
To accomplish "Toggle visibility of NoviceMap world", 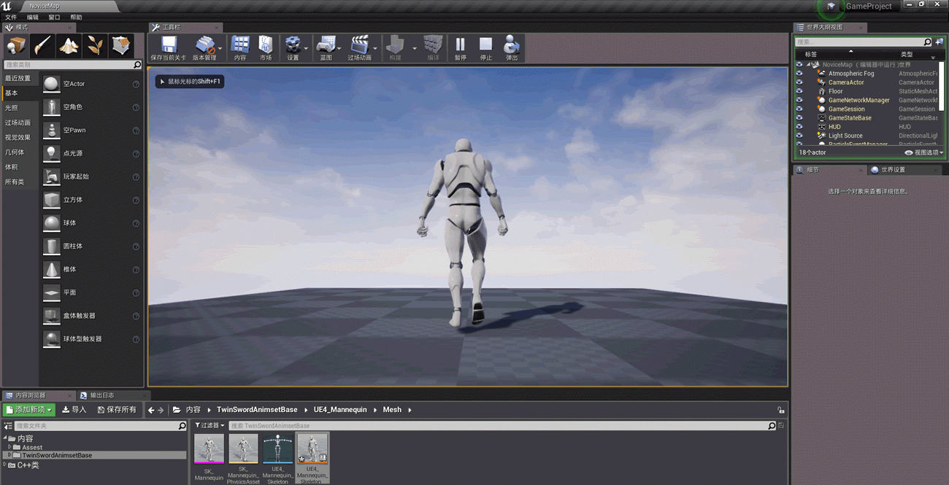I will [799, 64].
